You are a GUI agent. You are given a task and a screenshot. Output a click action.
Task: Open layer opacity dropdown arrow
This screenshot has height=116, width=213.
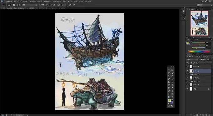tap(211, 60)
